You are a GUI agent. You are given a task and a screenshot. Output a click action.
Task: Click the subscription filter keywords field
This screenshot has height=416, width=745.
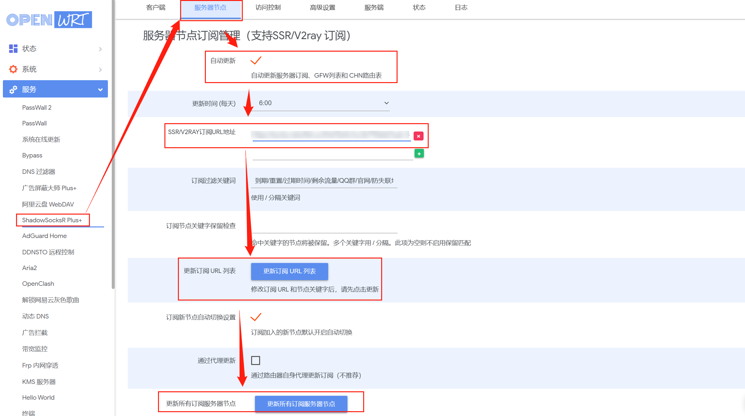tap(324, 181)
